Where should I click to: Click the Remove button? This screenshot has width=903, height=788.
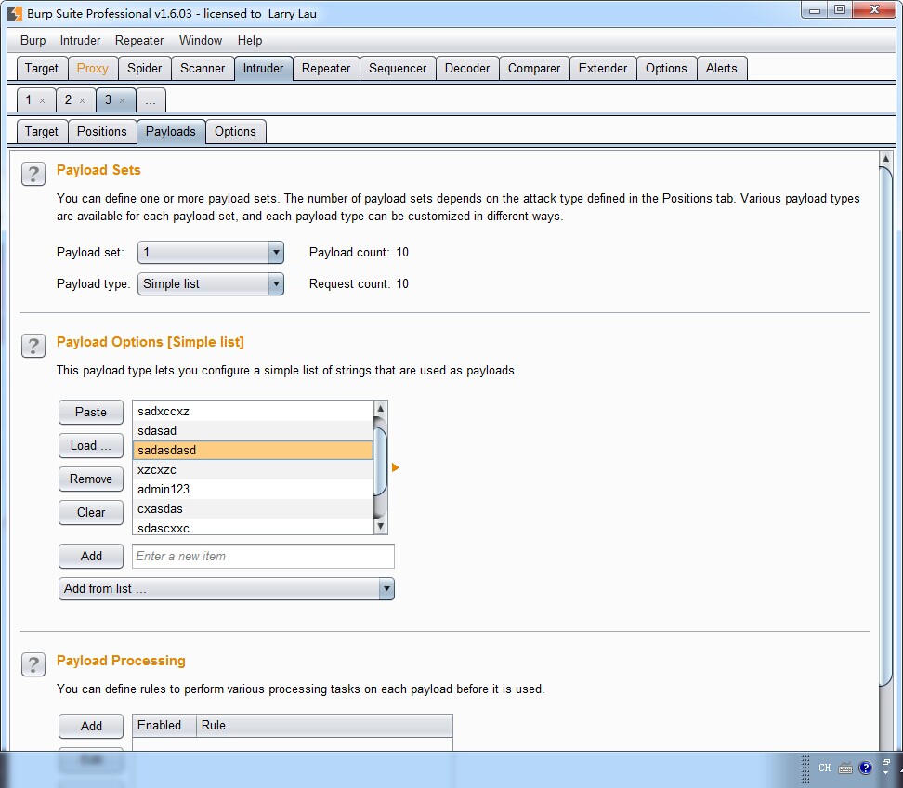pos(91,479)
